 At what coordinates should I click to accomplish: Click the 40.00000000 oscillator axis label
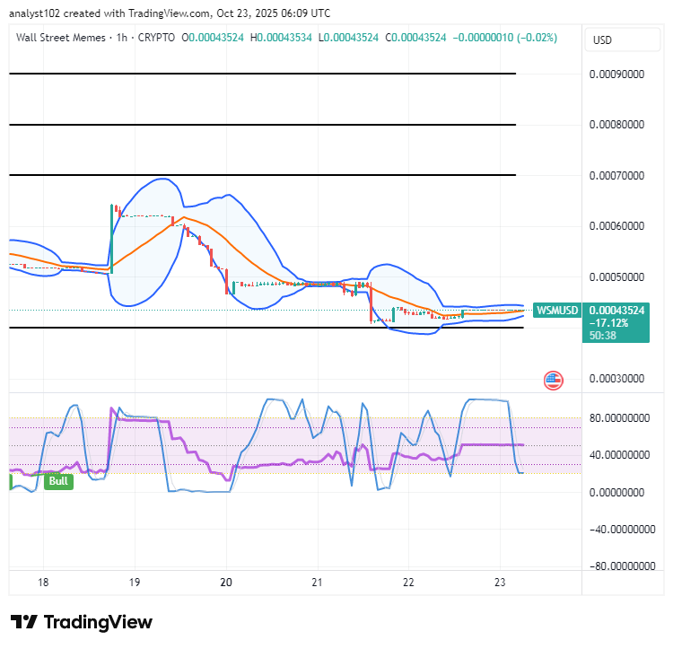(x=619, y=454)
